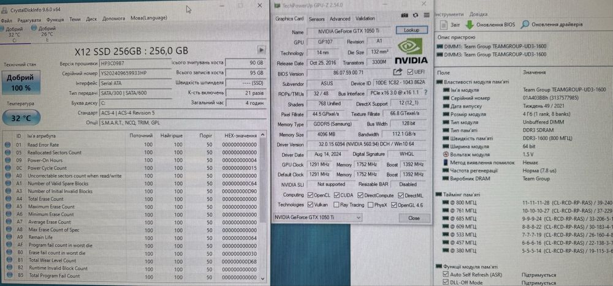Toggle the DirectML checkbox

coord(401,195)
